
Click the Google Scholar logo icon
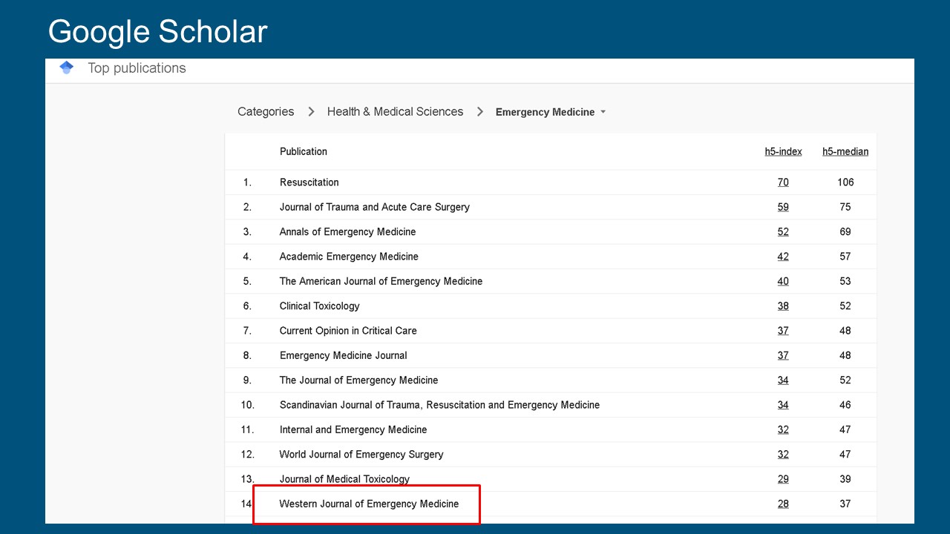coord(67,67)
